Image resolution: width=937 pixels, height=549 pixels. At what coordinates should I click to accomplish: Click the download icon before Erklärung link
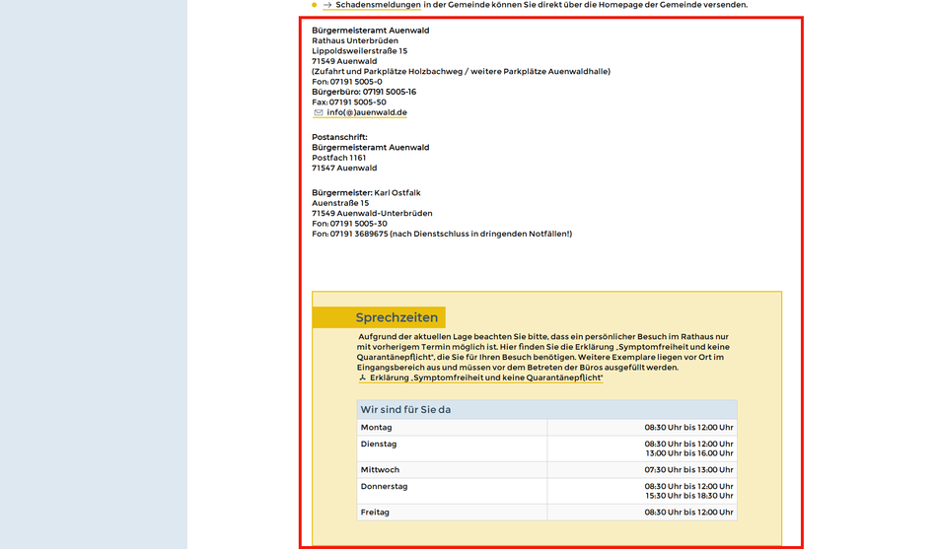(x=362, y=377)
